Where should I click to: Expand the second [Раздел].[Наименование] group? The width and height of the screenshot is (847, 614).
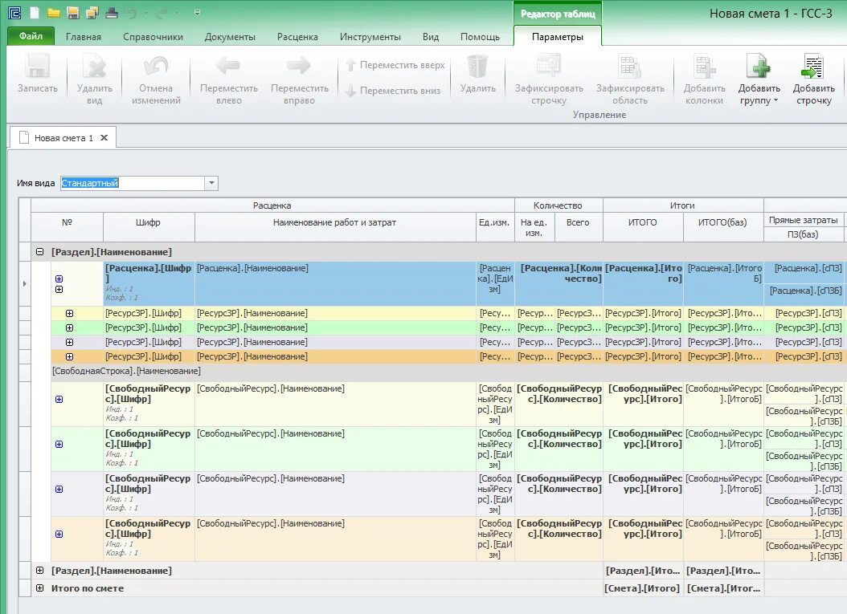(x=39, y=571)
